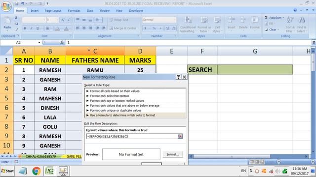This screenshot has height=177, width=316.
Task: Open the View ribbon tab
Action: click(x=119, y=11)
